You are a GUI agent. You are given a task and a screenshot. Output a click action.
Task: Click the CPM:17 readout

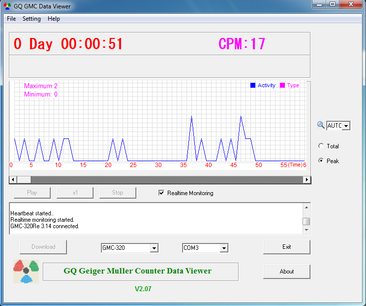(242, 44)
